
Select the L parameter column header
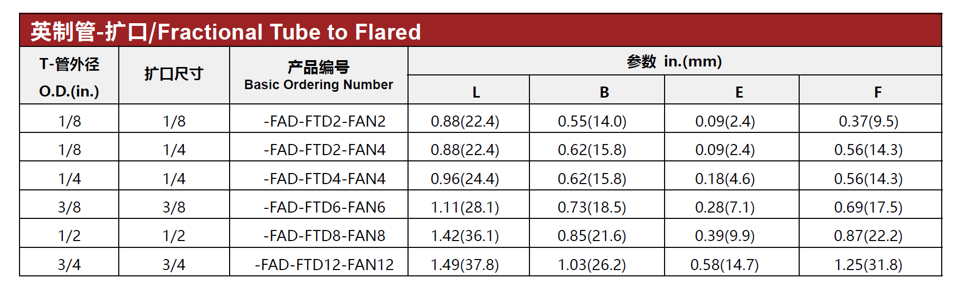click(469, 90)
